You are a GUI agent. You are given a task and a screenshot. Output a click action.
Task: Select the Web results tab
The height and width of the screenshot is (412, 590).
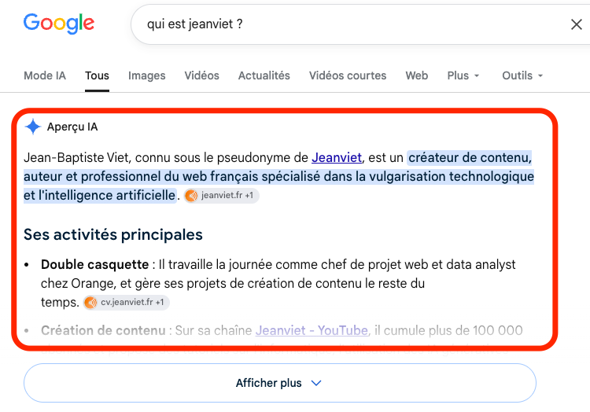coord(416,75)
